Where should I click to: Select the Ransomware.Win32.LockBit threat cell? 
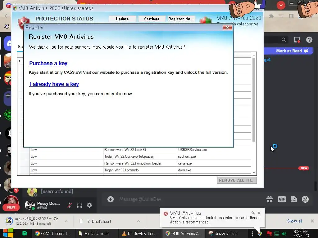click(140, 150)
